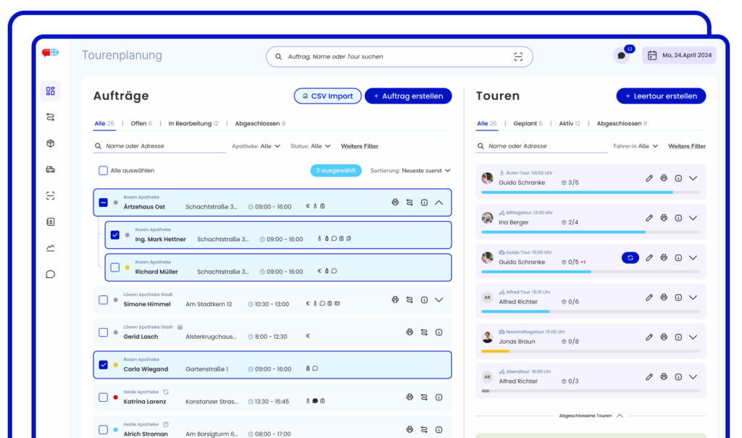Uncheck the Carla Wiegand checkbox
742x438 pixels.
click(103, 365)
